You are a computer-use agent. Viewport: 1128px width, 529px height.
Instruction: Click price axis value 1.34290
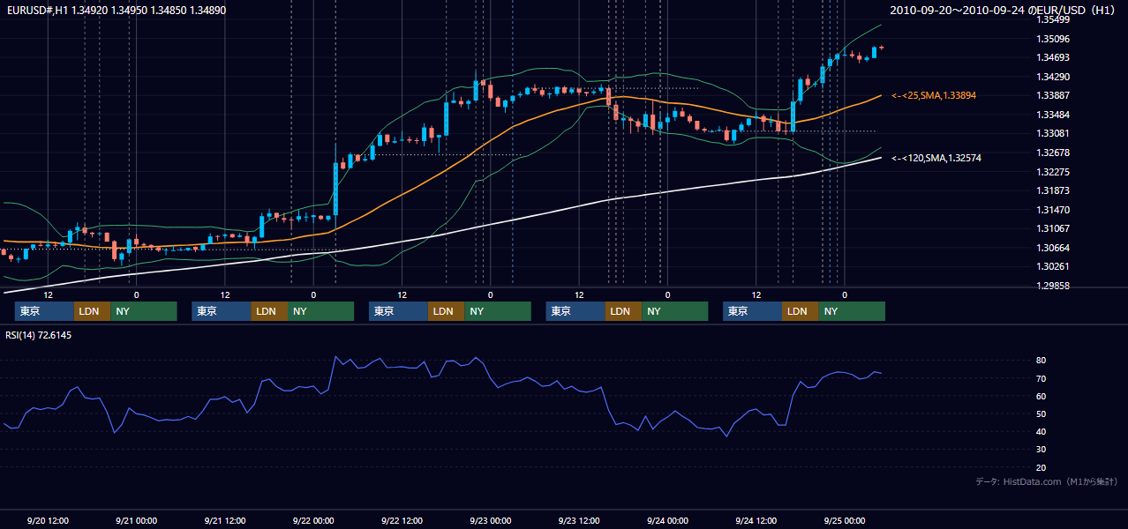[1053, 77]
